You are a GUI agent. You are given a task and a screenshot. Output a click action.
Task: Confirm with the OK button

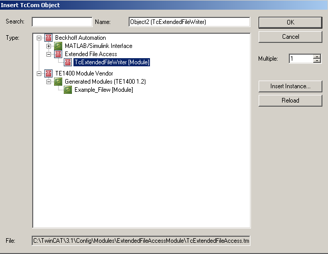click(290, 22)
